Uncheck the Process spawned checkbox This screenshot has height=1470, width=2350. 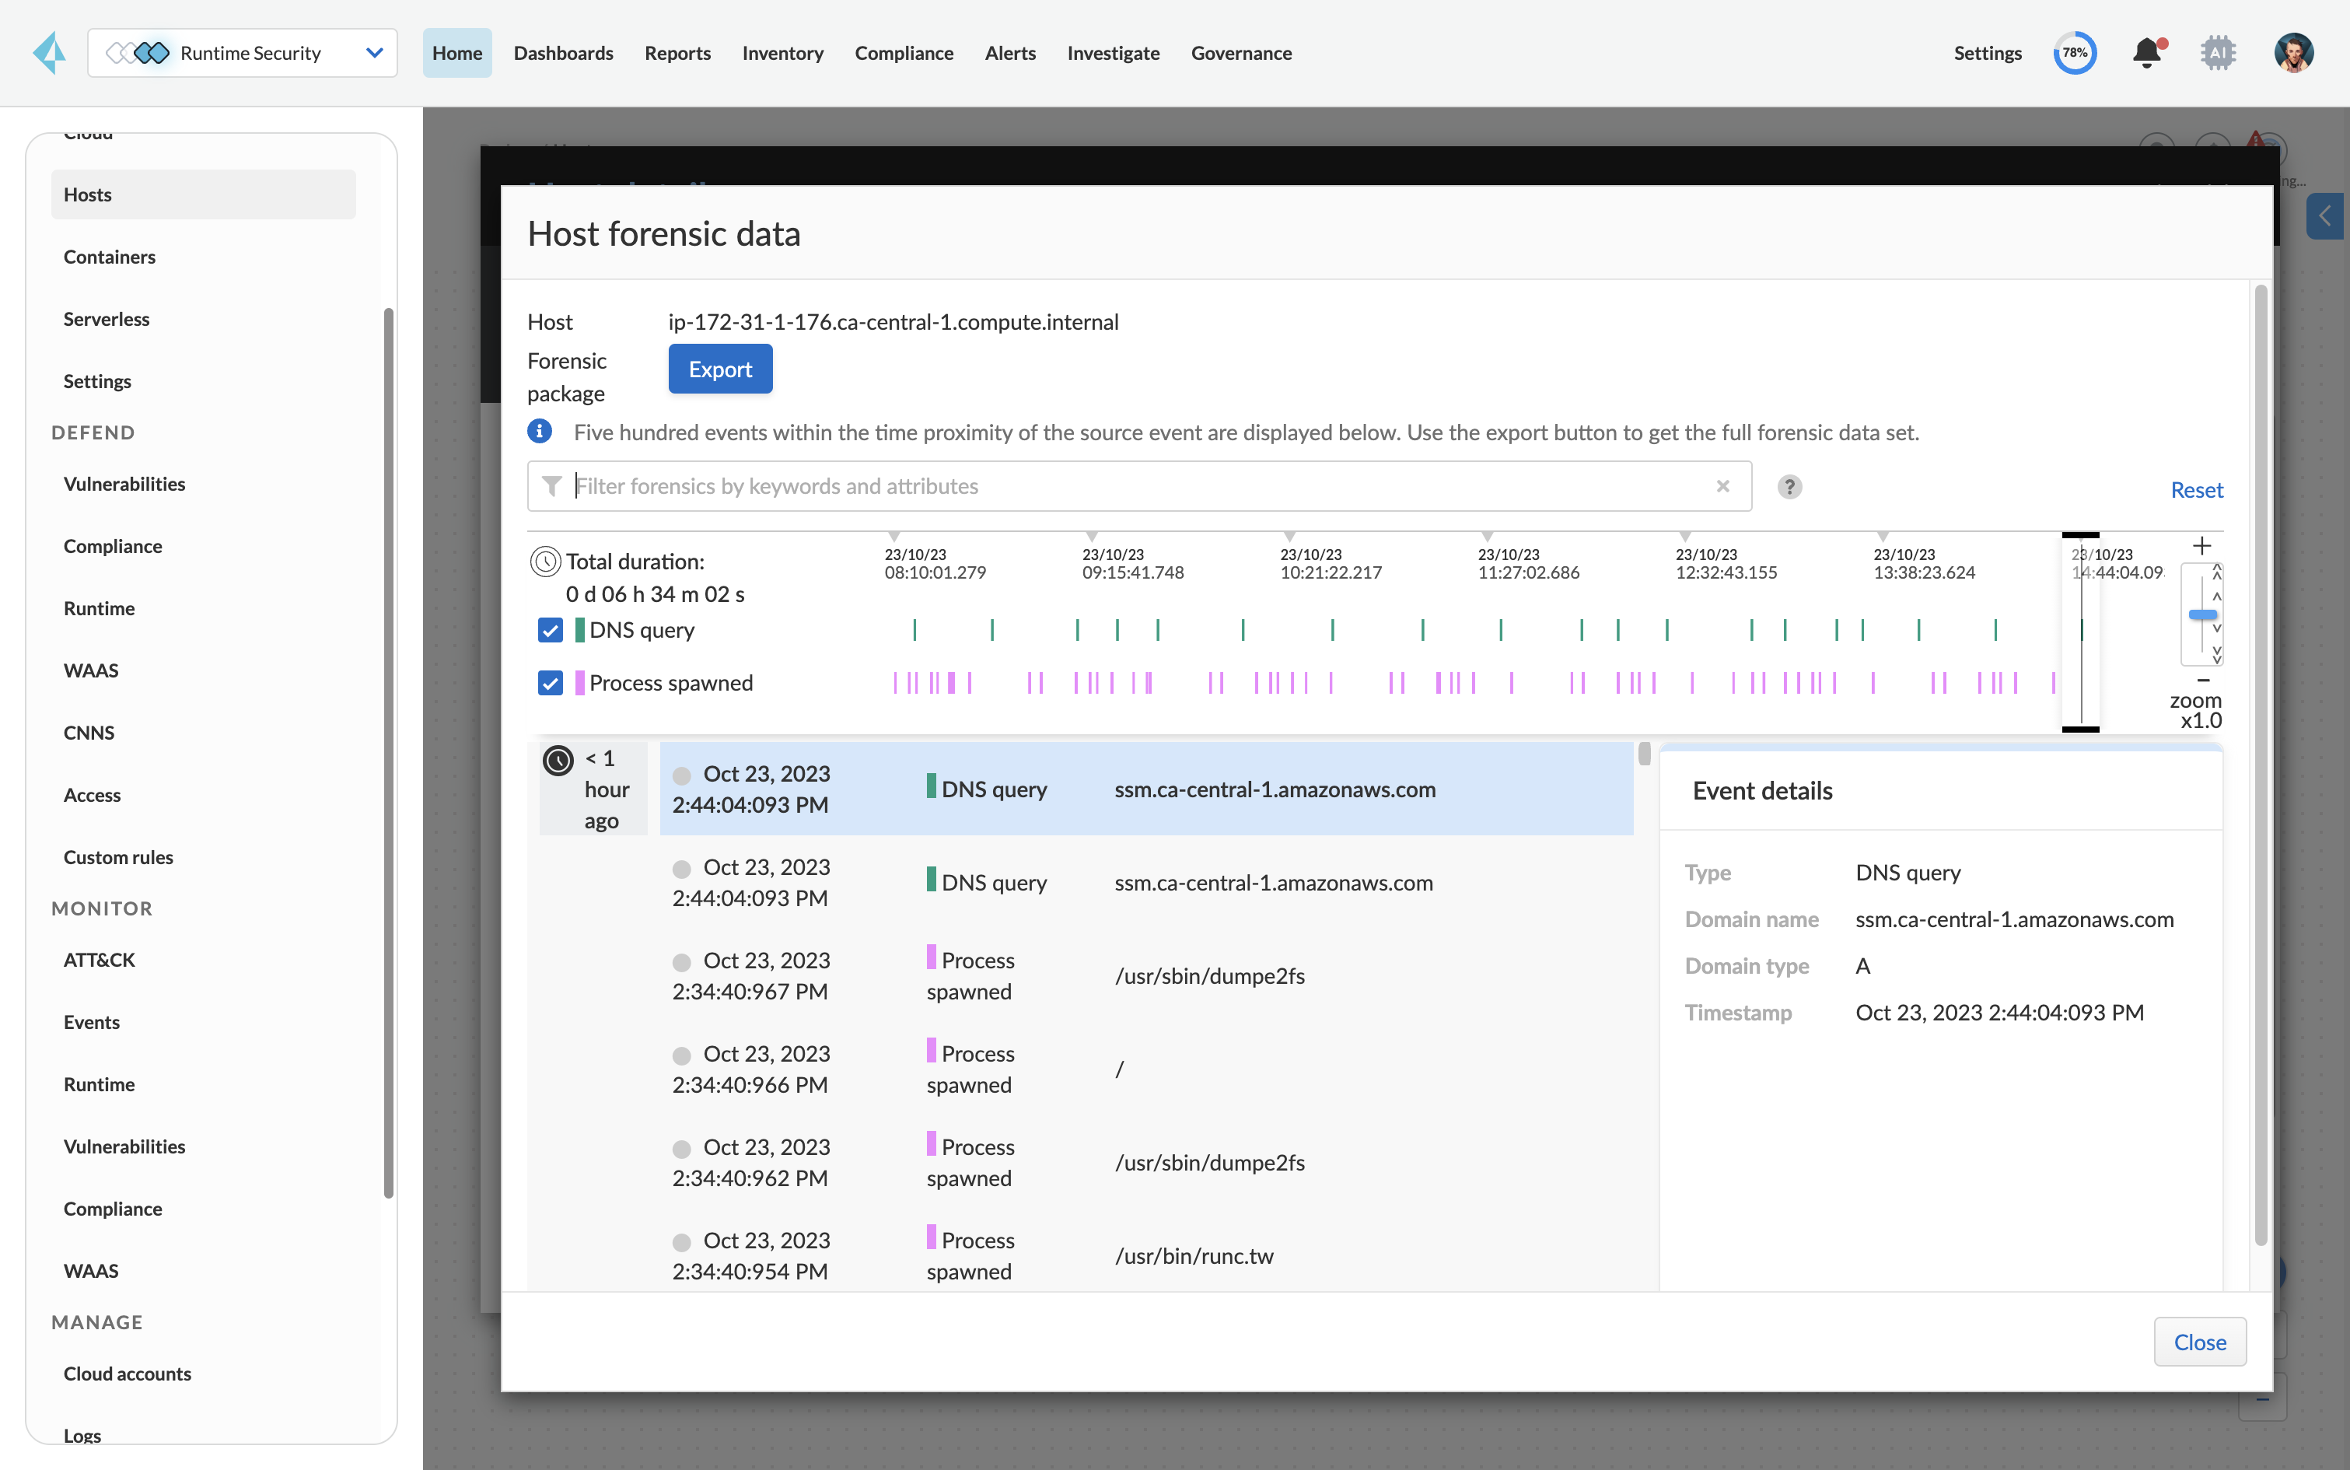coord(550,683)
